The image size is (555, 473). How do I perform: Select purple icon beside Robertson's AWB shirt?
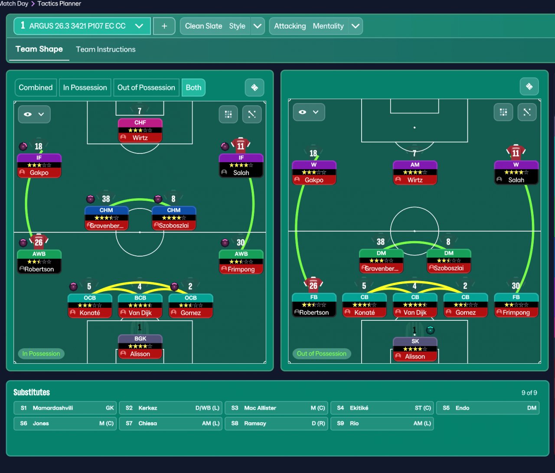click(x=23, y=243)
